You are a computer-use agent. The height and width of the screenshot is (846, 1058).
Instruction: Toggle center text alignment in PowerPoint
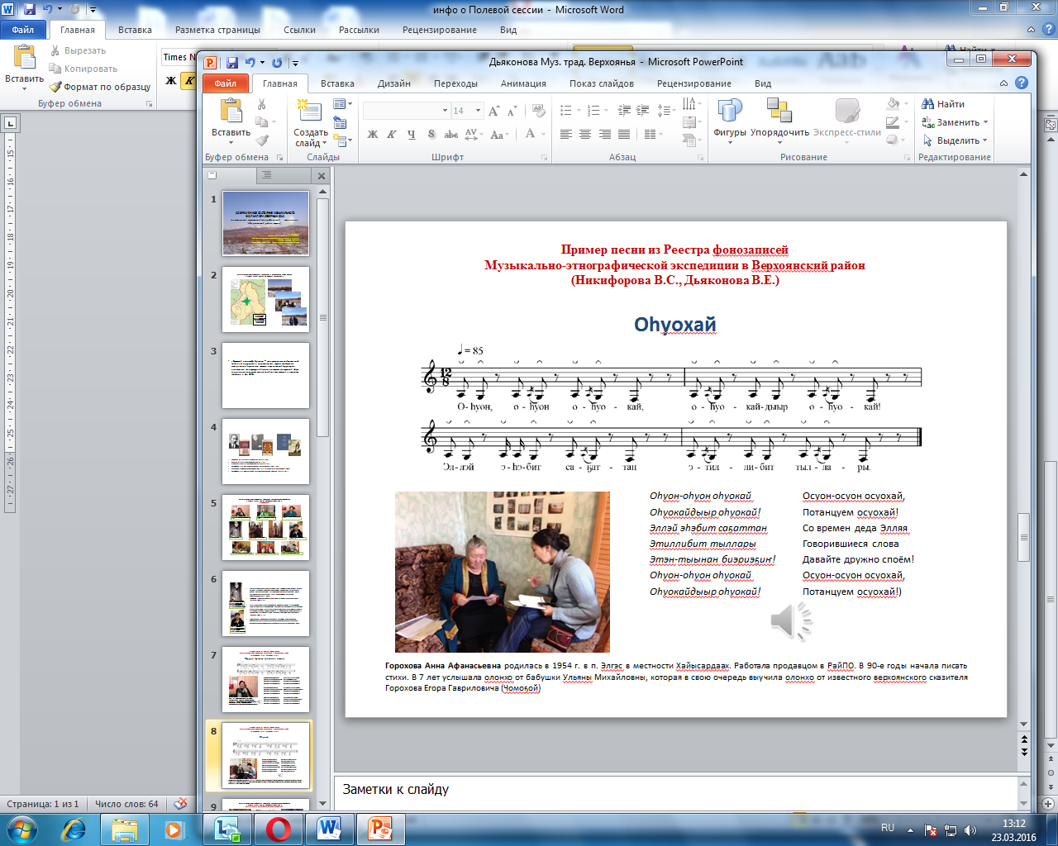[x=585, y=135]
